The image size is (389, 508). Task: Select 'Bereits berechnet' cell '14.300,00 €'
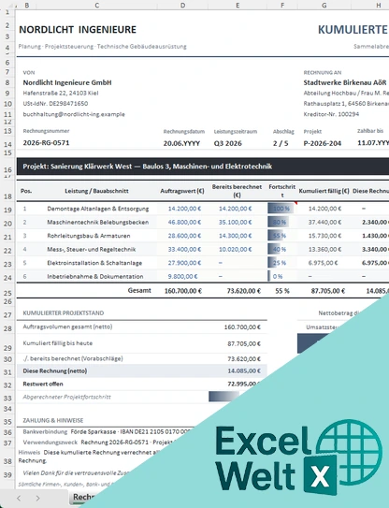point(235,236)
